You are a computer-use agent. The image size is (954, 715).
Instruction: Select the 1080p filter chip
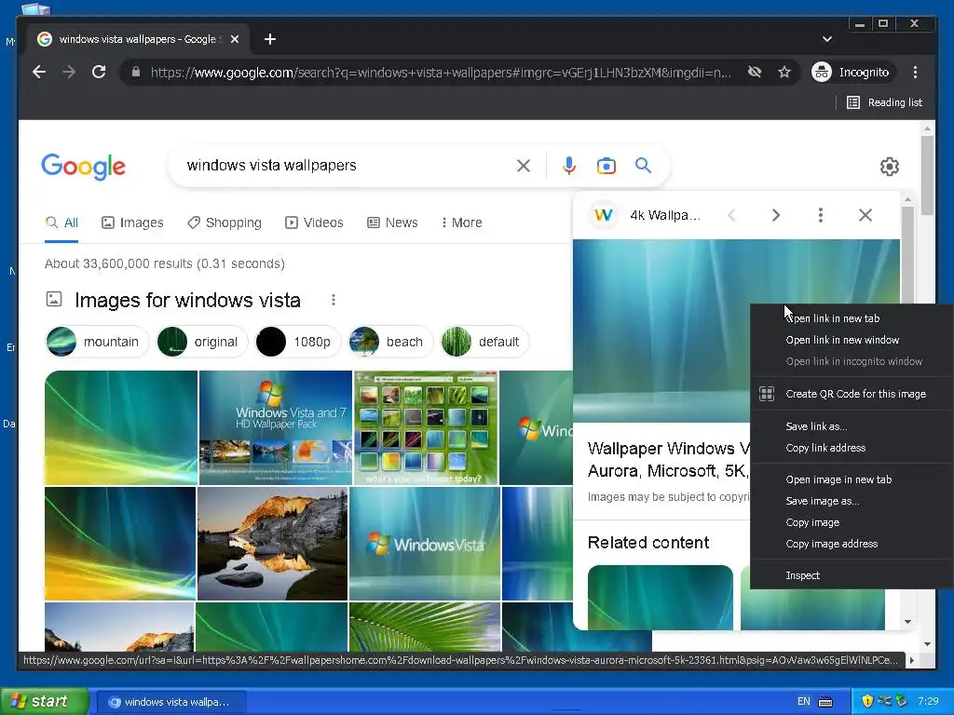(x=297, y=342)
